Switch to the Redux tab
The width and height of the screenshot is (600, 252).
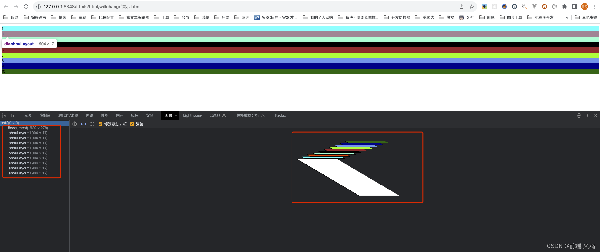pos(280,115)
